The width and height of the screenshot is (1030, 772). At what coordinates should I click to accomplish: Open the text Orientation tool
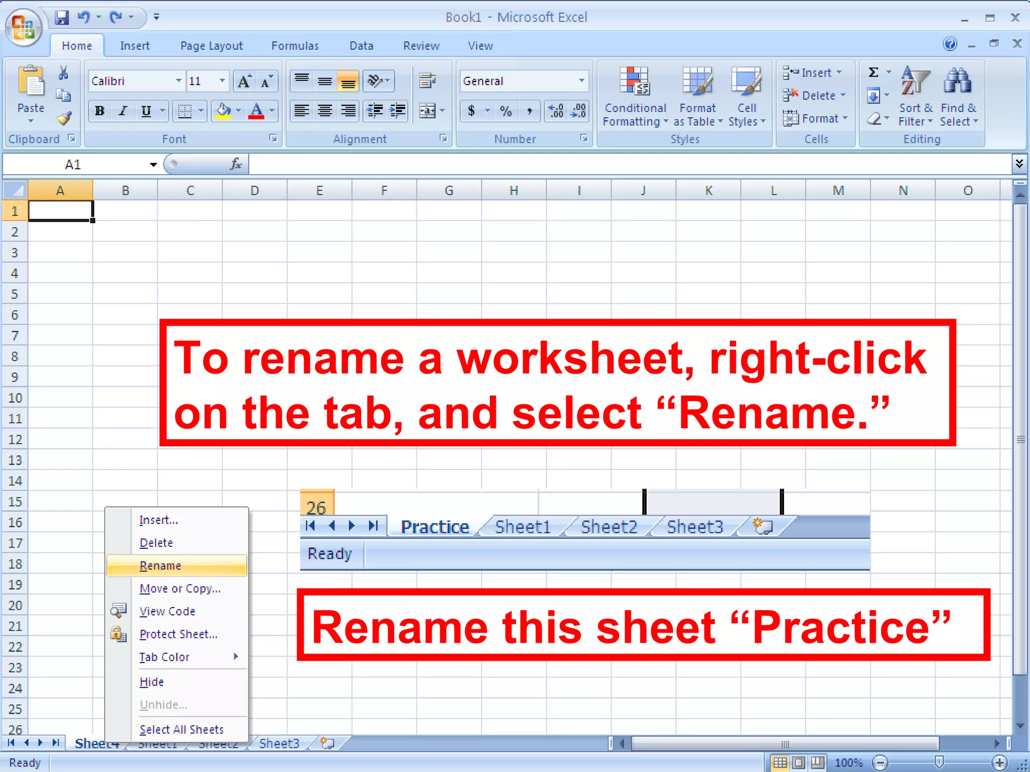click(378, 81)
